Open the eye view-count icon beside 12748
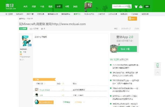 31,29
